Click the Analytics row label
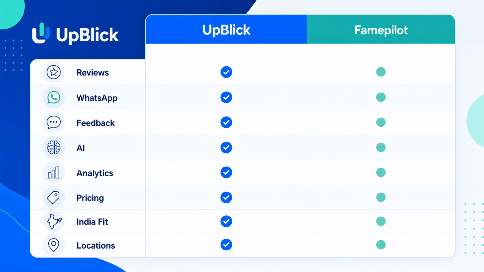484x272 pixels. pyautogui.click(x=95, y=173)
